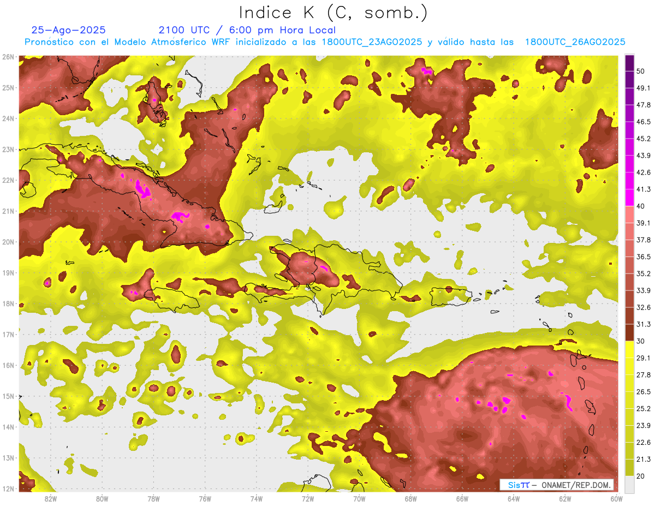
Task: Click the color scale value "32.6"
Action: pyautogui.click(x=644, y=307)
